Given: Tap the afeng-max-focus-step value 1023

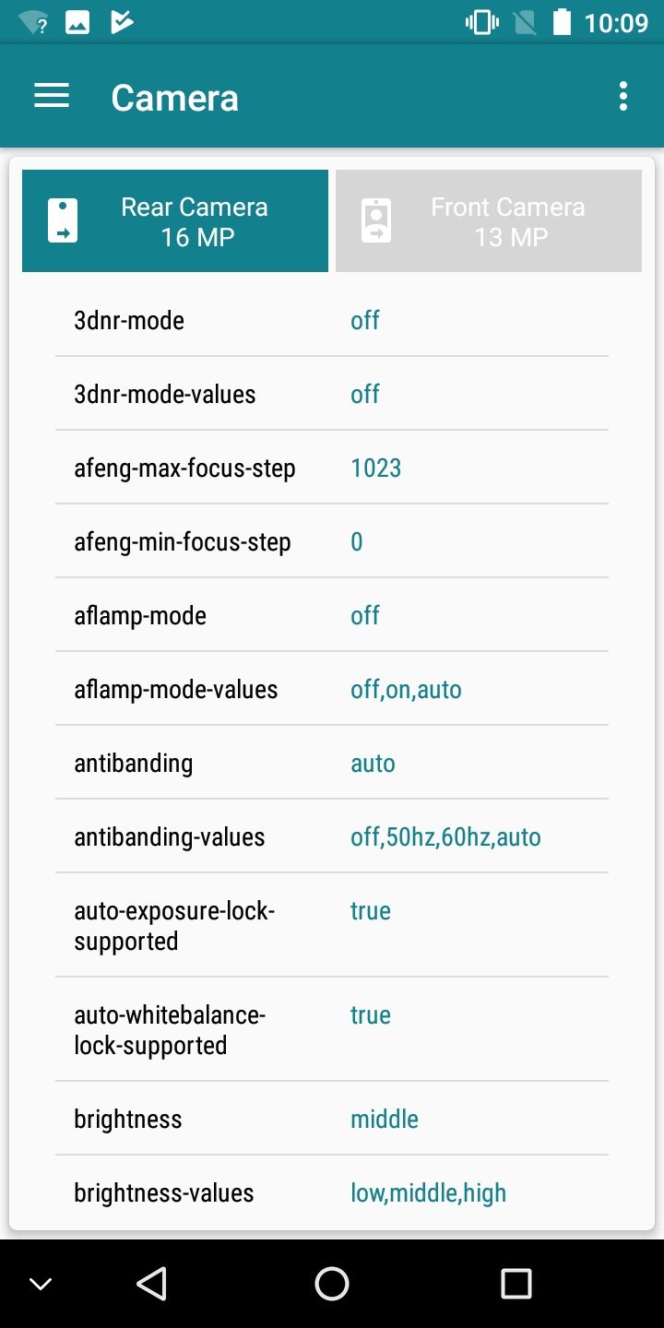Looking at the screenshot, I should pos(376,468).
